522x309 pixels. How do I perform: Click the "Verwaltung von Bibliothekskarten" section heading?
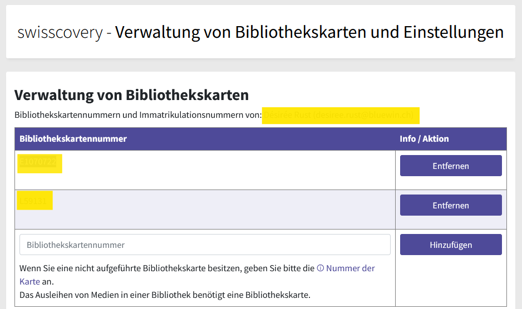131,95
